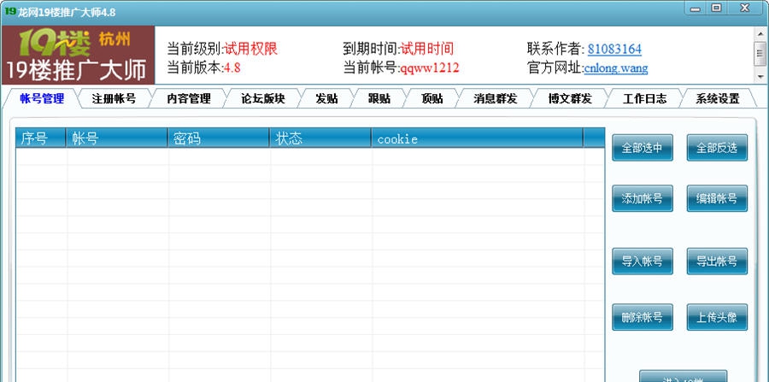Click the 密码 column header

coord(218,138)
